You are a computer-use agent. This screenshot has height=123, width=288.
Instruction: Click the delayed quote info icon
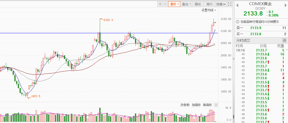pos(238,22)
